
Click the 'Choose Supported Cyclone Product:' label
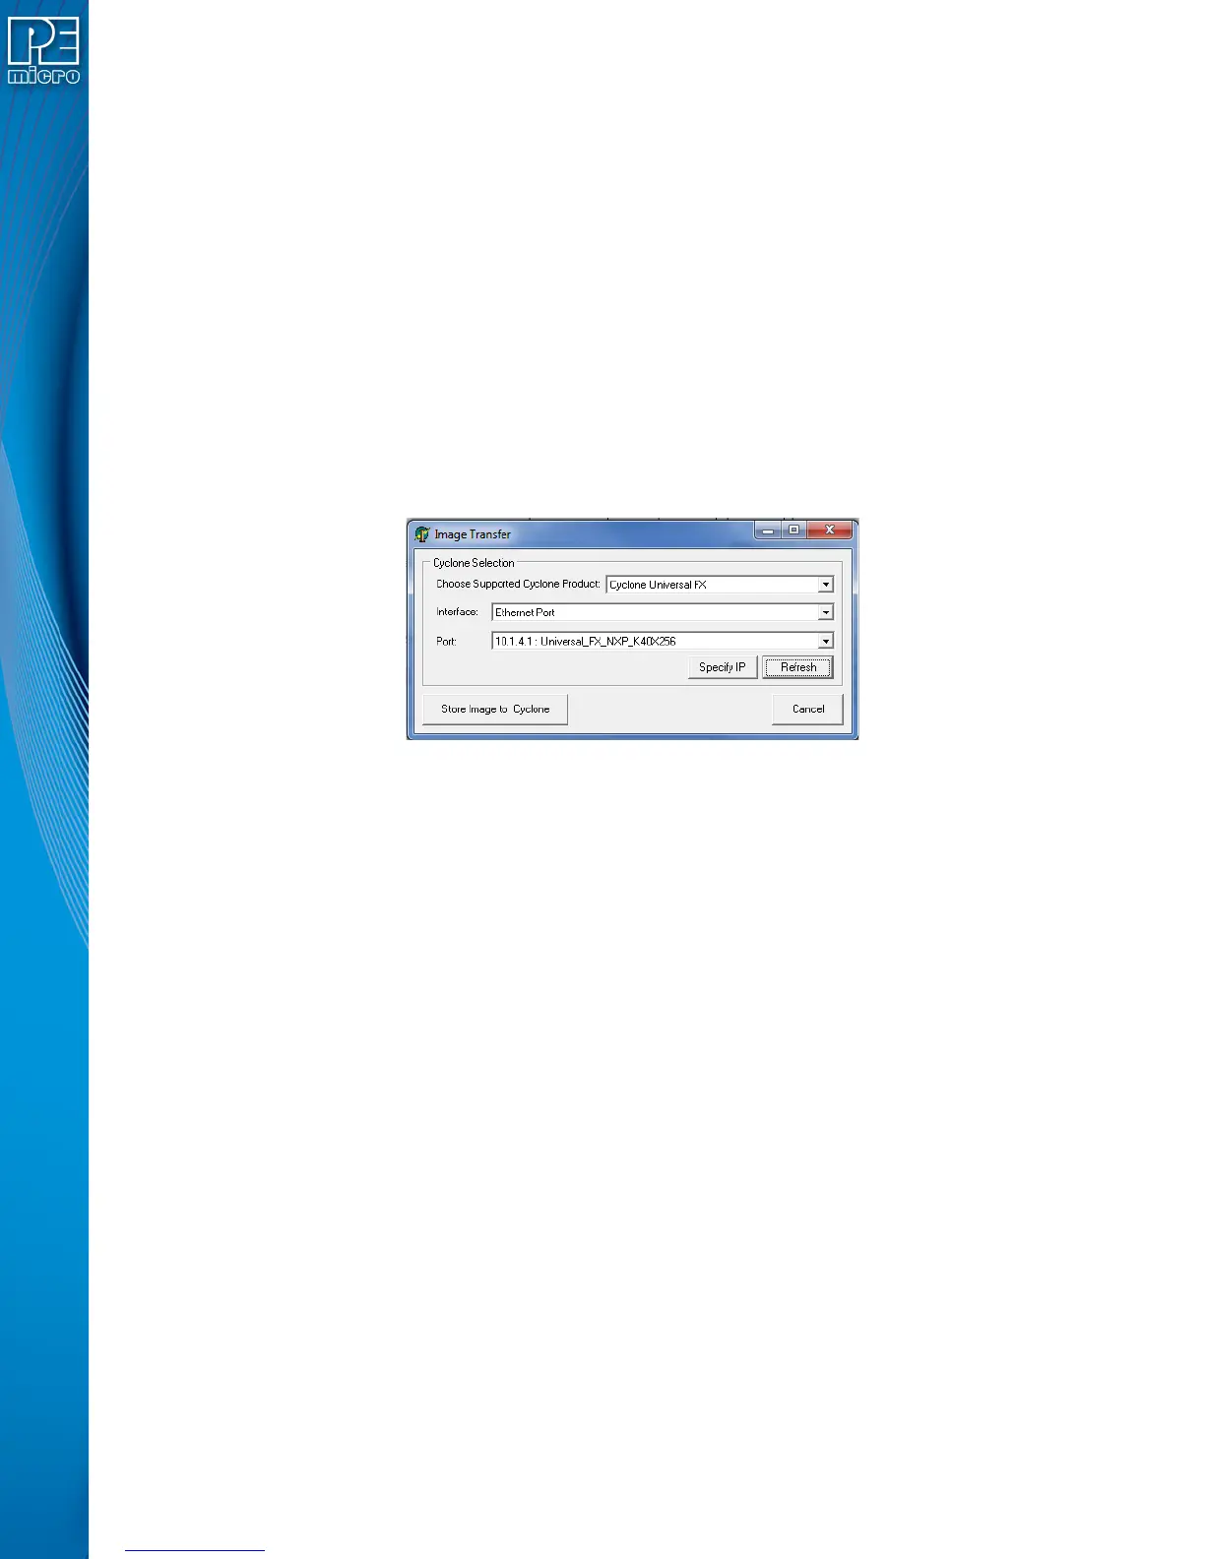tap(518, 584)
